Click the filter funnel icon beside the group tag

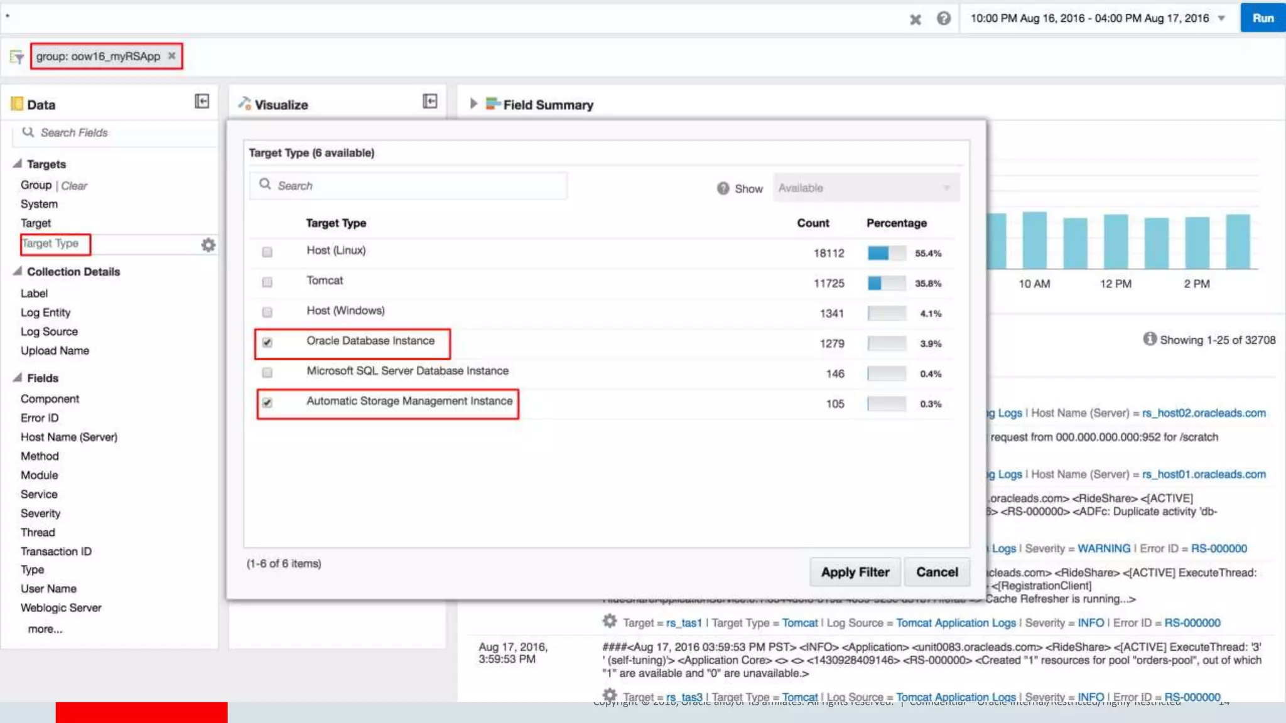click(17, 57)
